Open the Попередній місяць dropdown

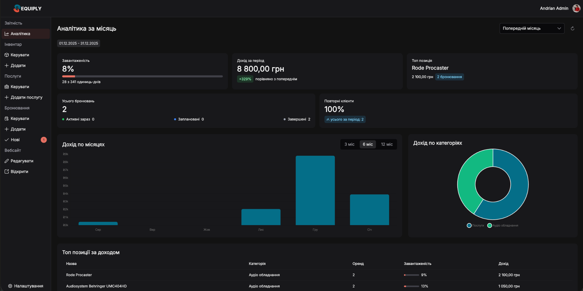pyautogui.click(x=532, y=28)
